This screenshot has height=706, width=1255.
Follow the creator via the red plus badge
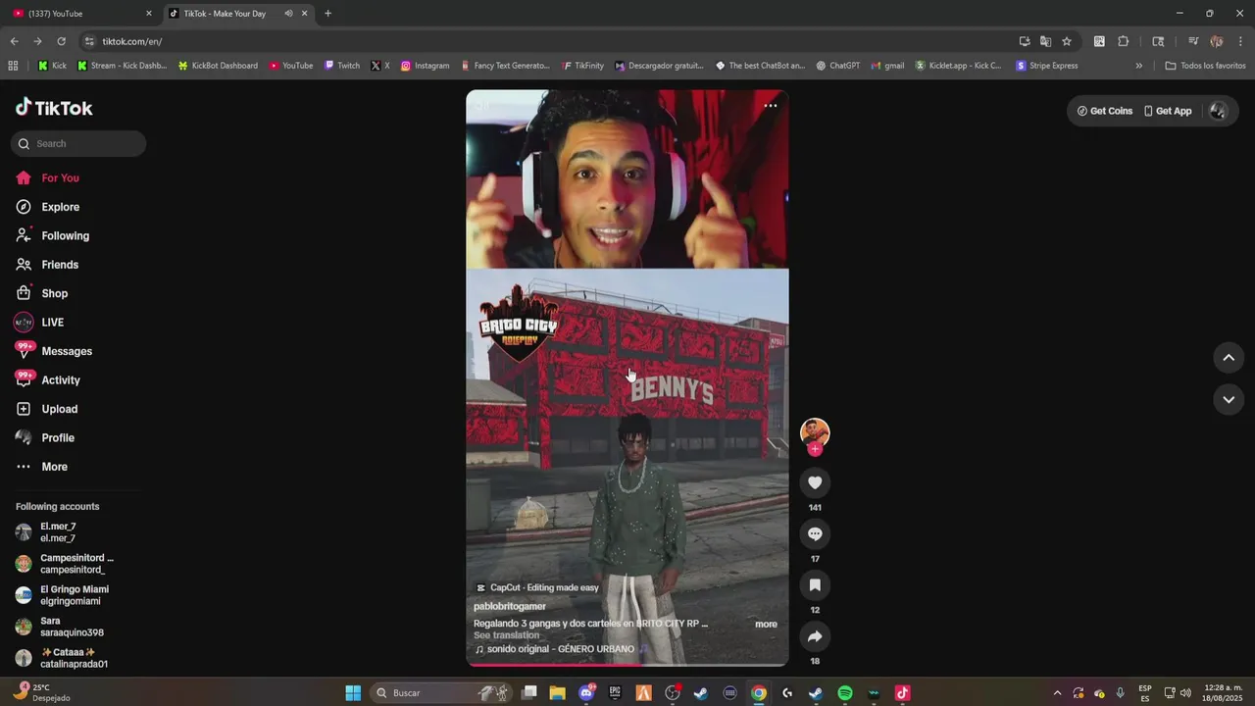[815, 449]
